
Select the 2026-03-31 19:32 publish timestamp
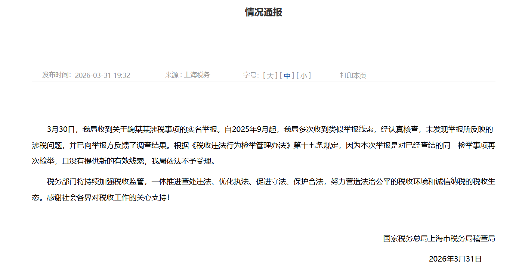(x=102, y=76)
